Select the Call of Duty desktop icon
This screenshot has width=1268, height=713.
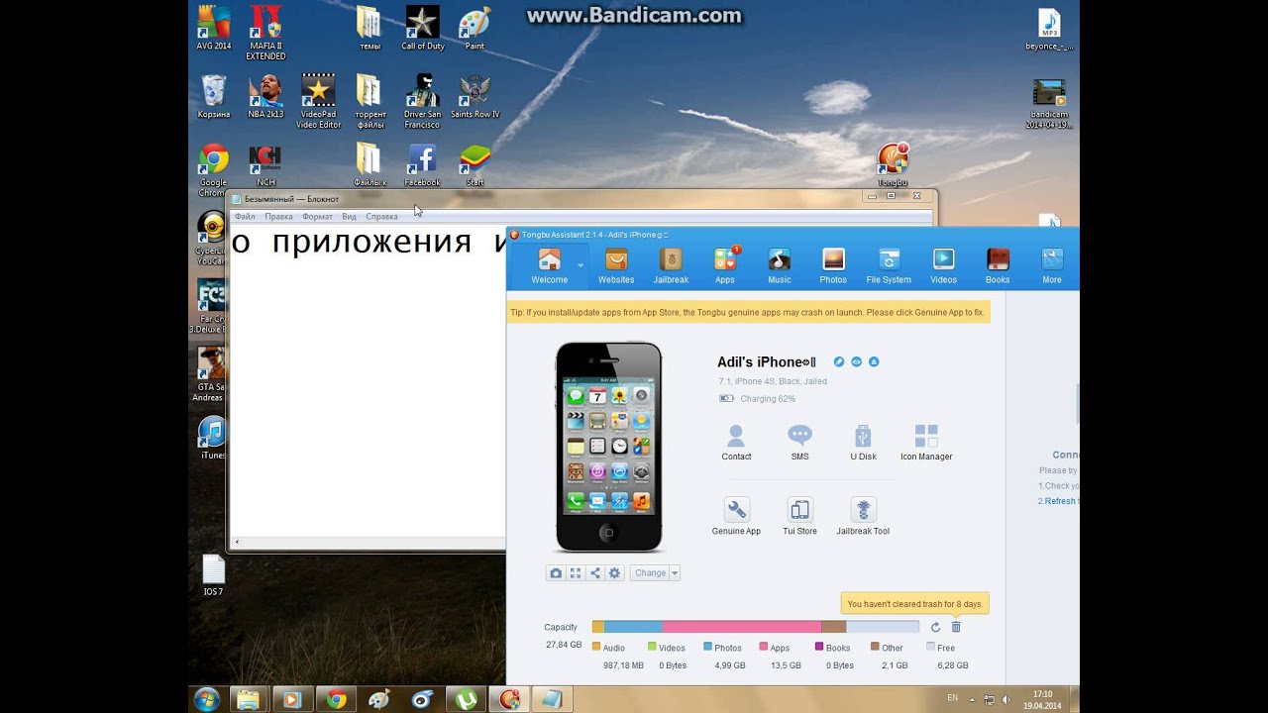point(423,28)
